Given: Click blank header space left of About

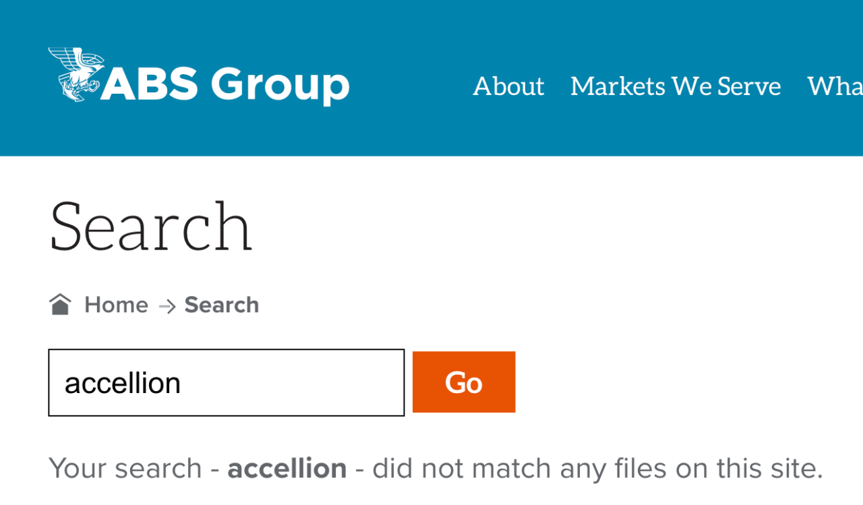Looking at the screenshot, I should click(411, 85).
